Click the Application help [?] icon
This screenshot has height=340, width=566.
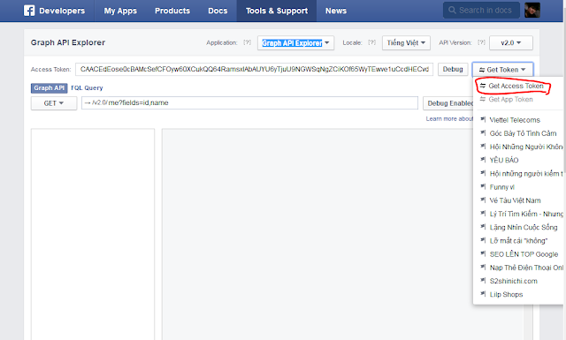tap(247, 42)
